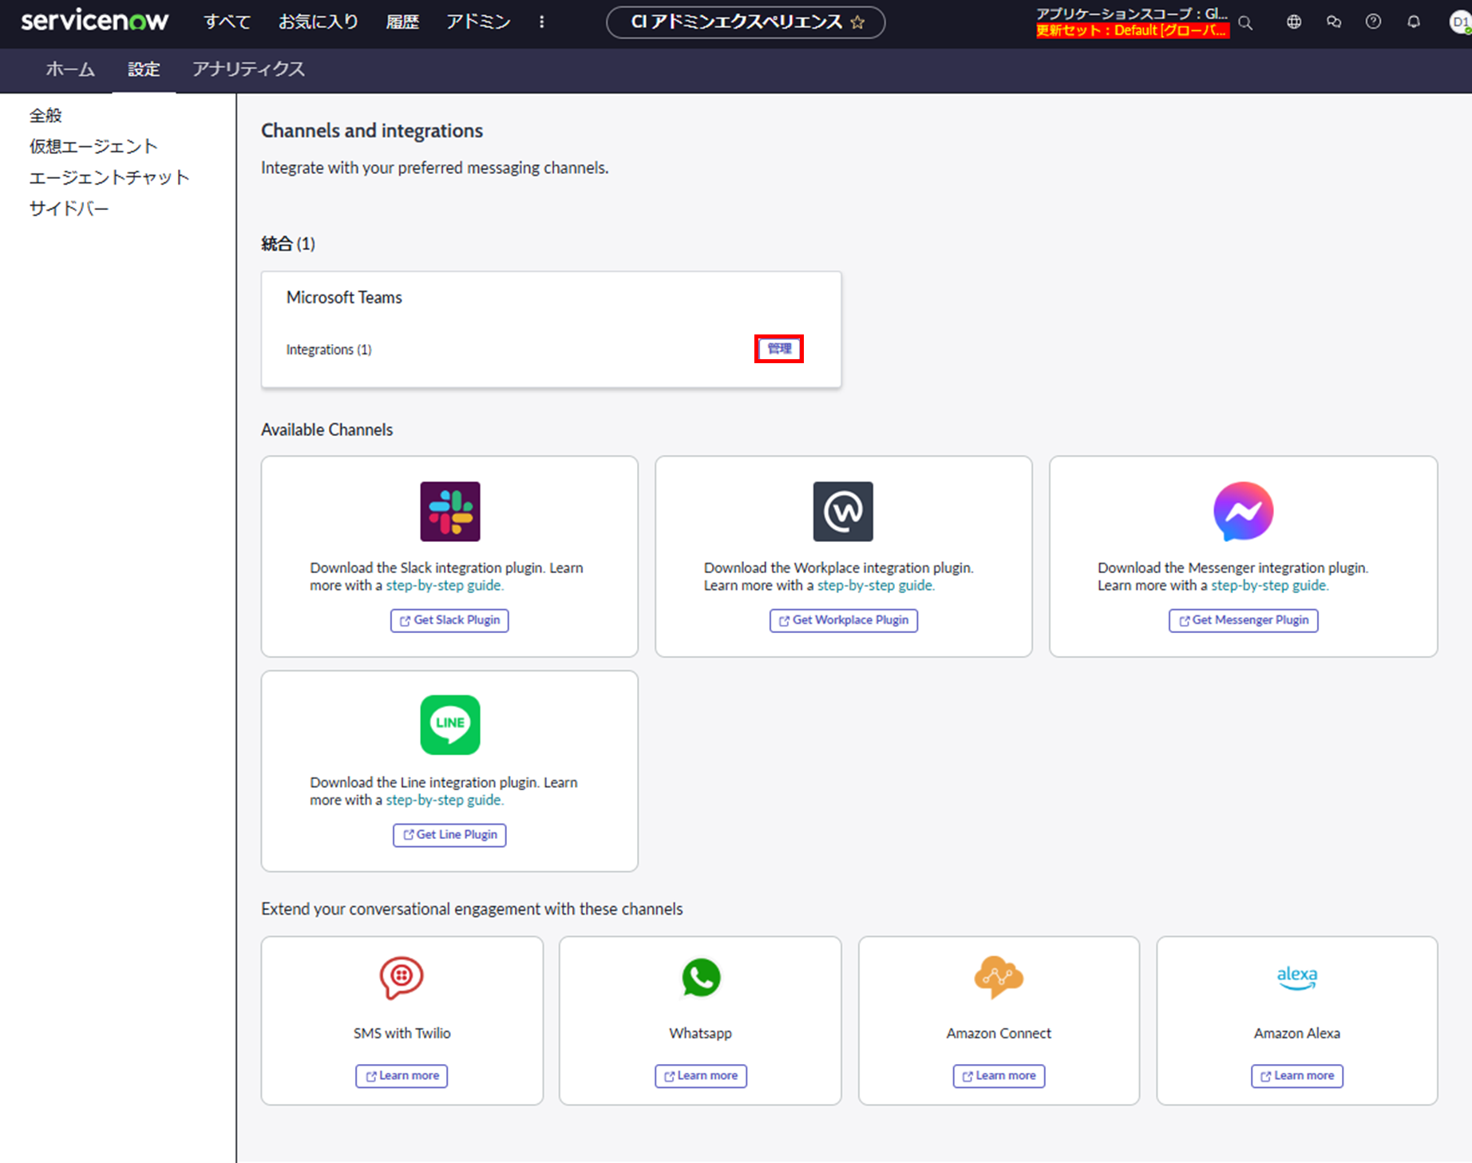Click the Amazon Alexa logo

tap(1297, 978)
